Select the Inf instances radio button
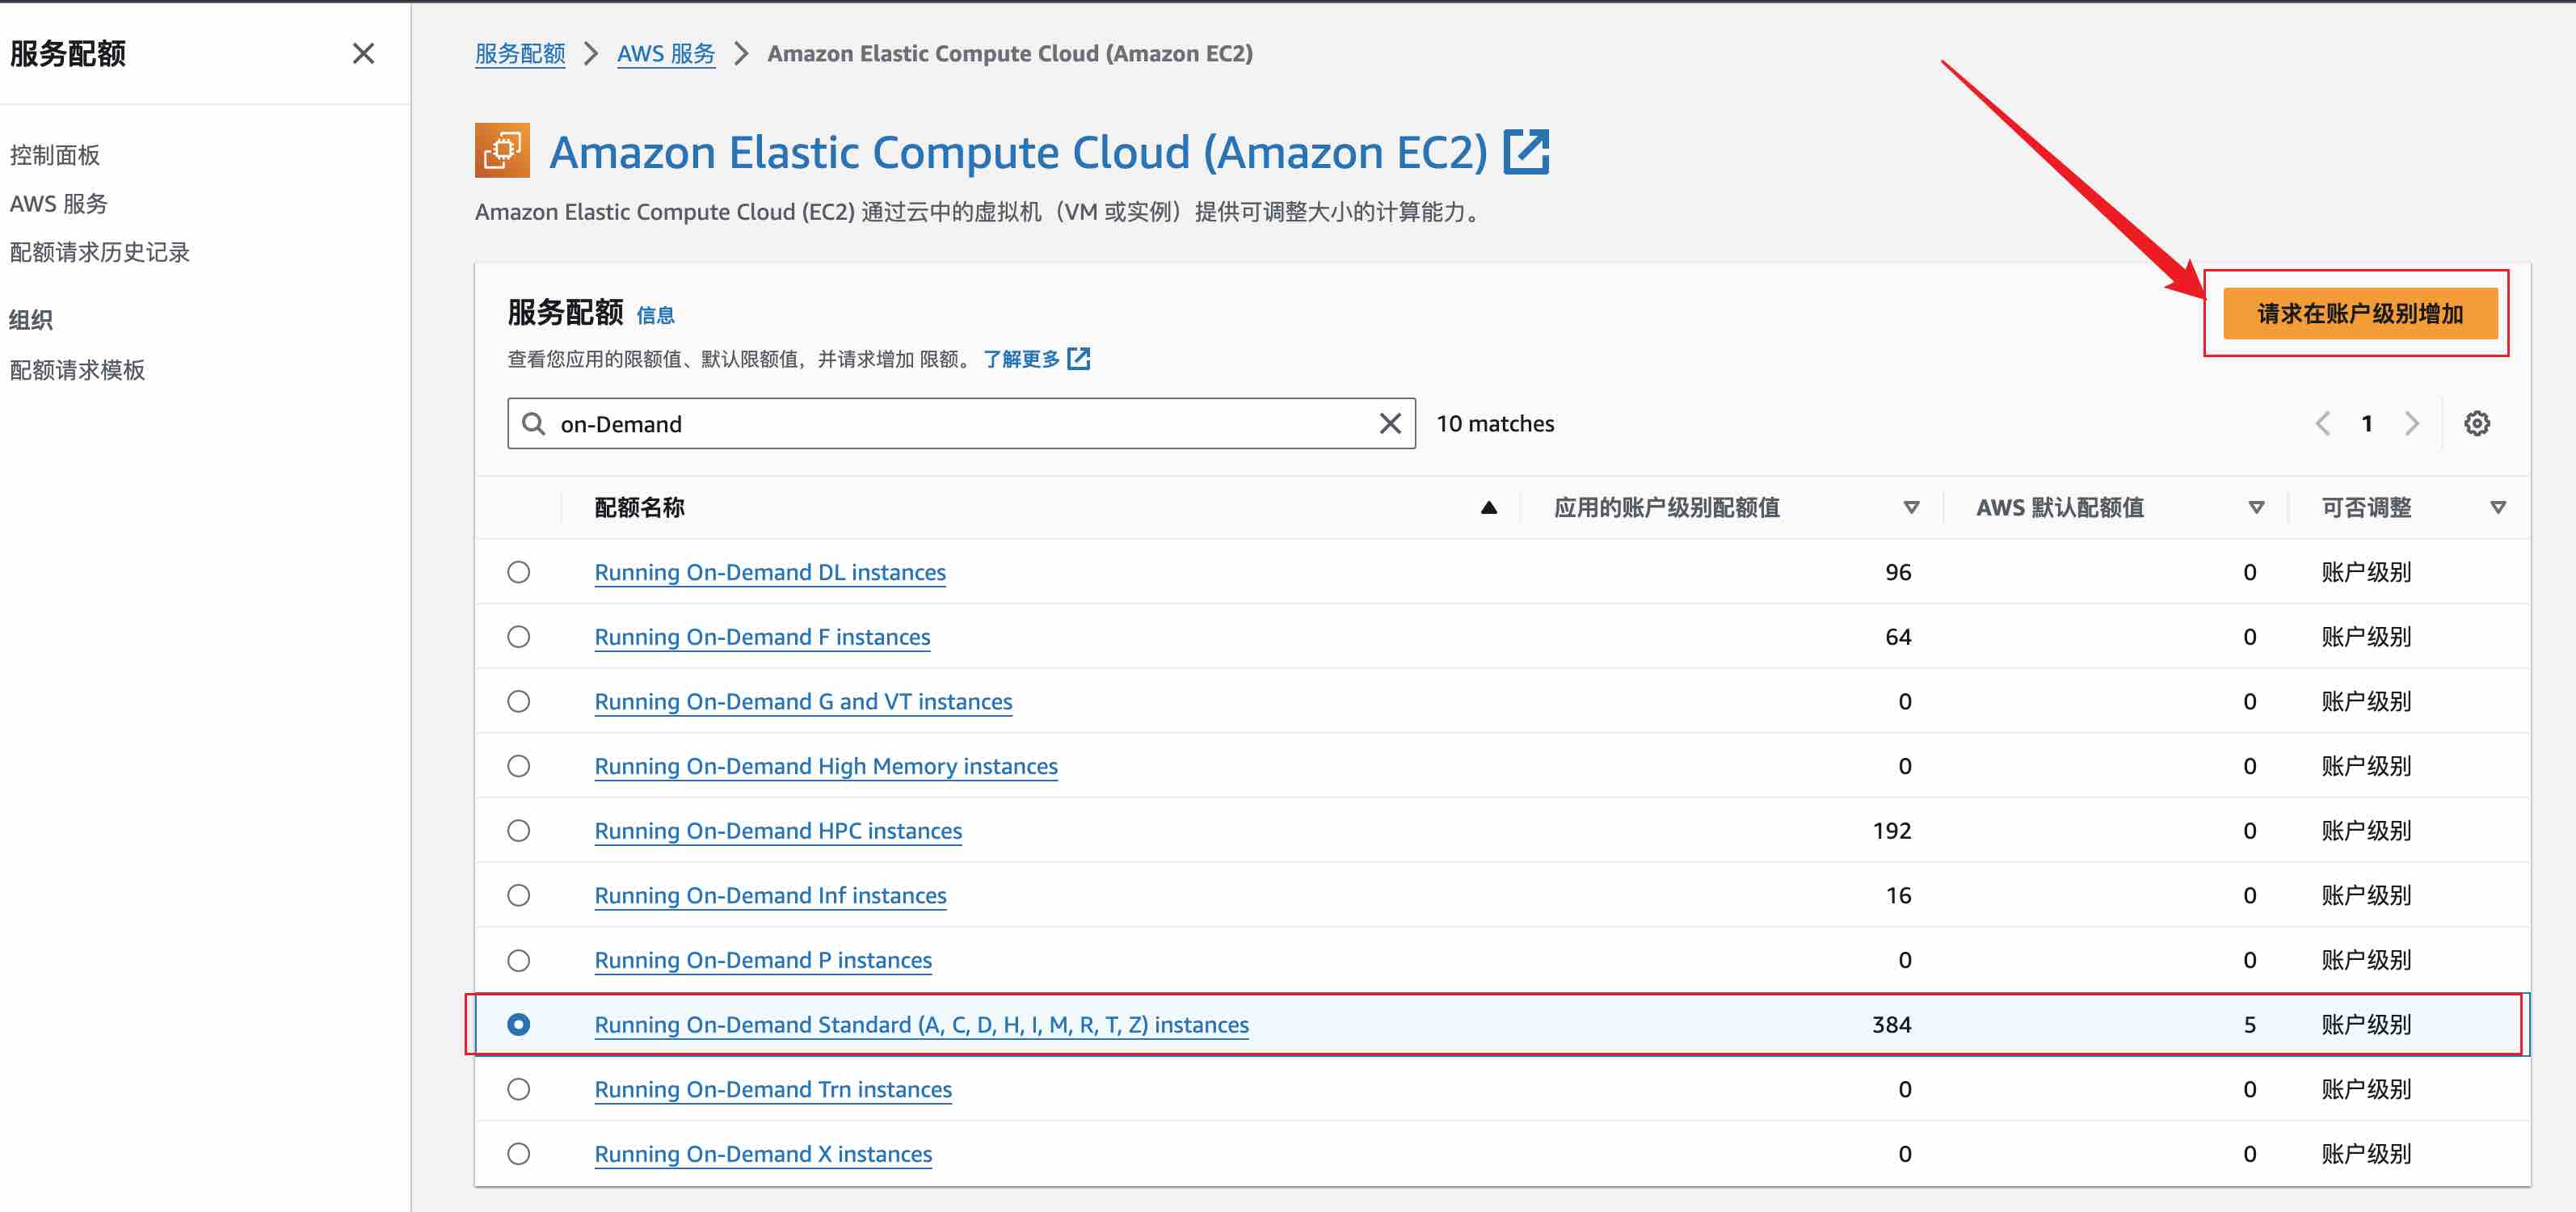 click(x=518, y=895)
